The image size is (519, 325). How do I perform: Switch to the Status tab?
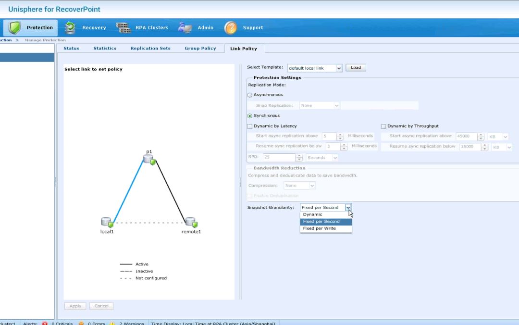(72, 49)
